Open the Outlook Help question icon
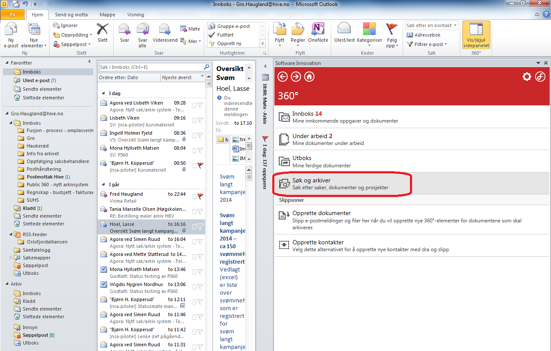Screen dimensions: 551x351 pos(546,15)
